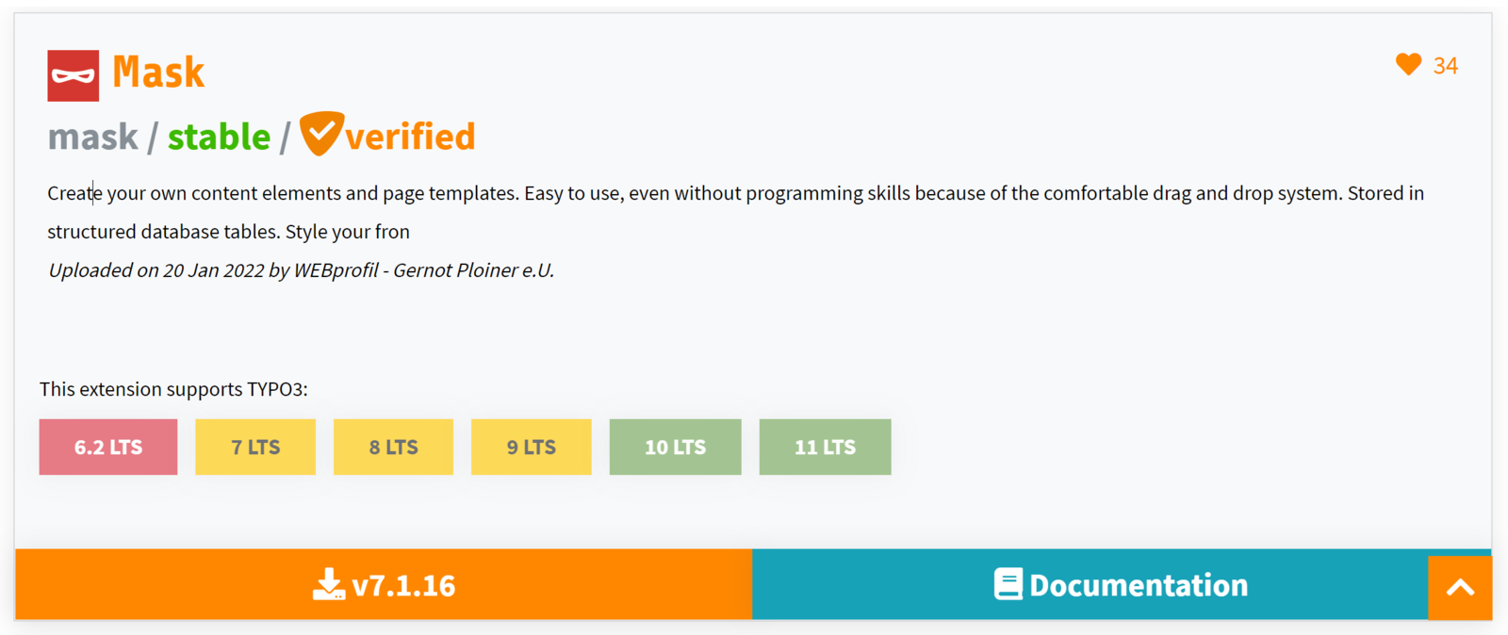Click the 34 likes count
1508x635 pixels.
click(x=1445, y=66)
